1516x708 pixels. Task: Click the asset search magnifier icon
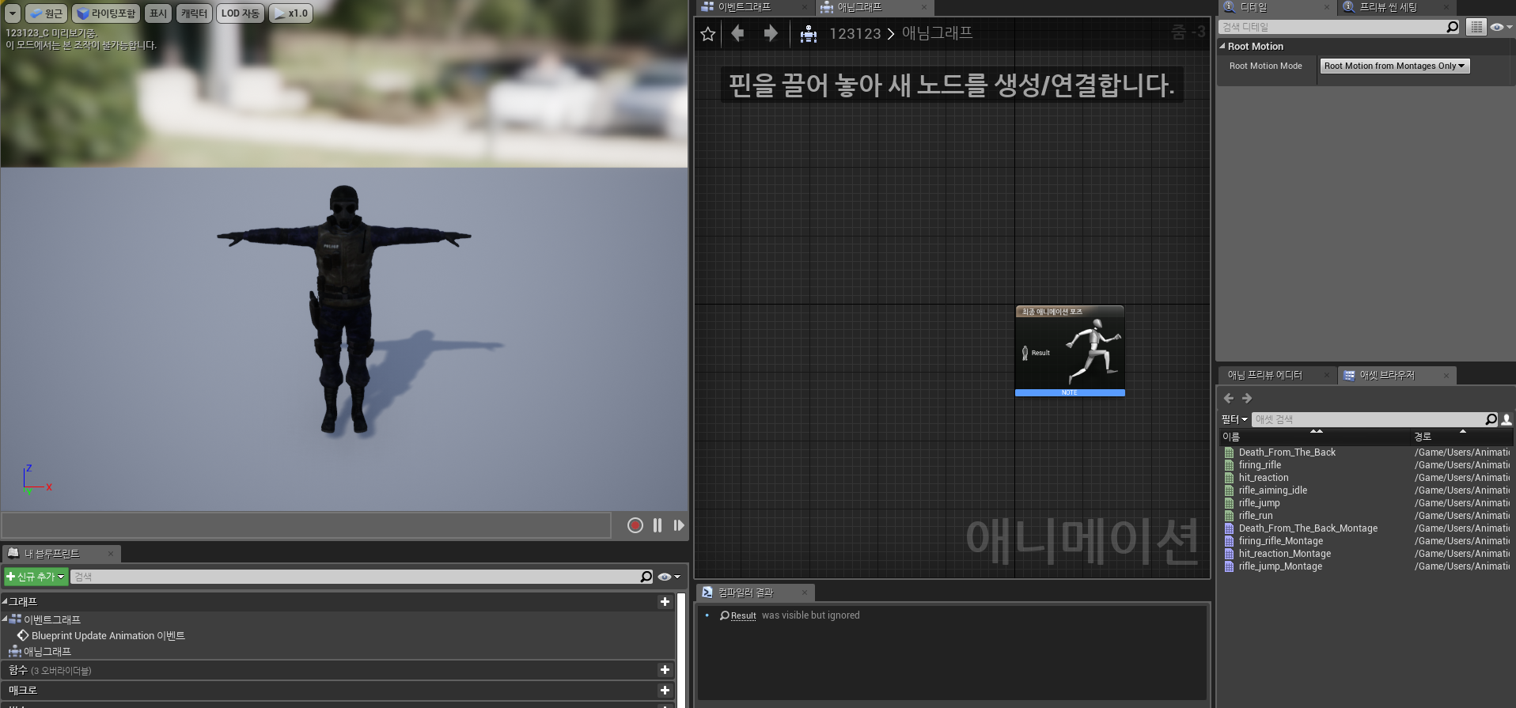pyautogui.click(x=1491, y=419)
